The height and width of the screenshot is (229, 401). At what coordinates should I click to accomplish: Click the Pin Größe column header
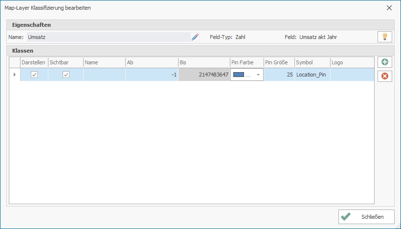click(x=278, y=62)
